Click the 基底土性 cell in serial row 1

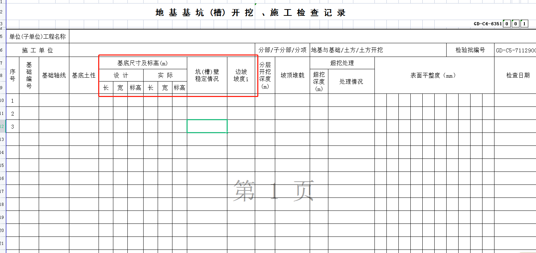84,100
